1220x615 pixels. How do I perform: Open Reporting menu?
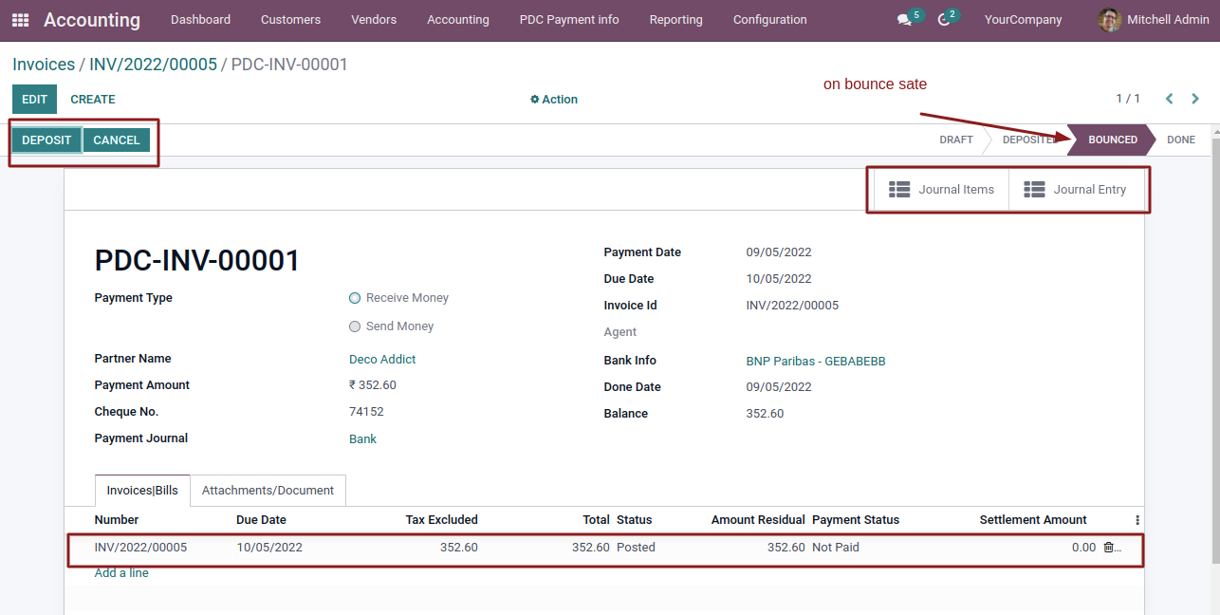point(675,20)
